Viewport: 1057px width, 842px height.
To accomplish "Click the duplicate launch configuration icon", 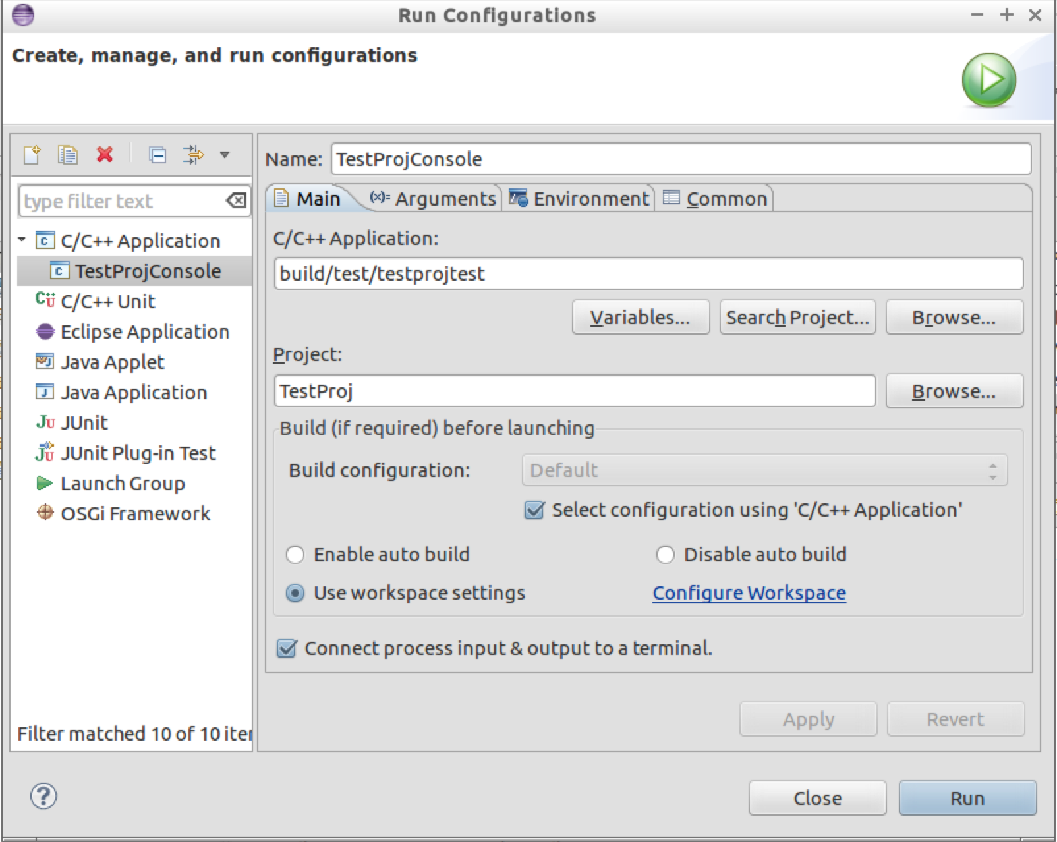I will pos(67,155).
